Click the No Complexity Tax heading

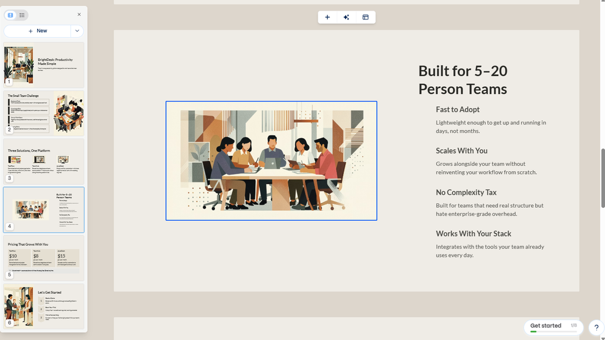click(466, 192)
